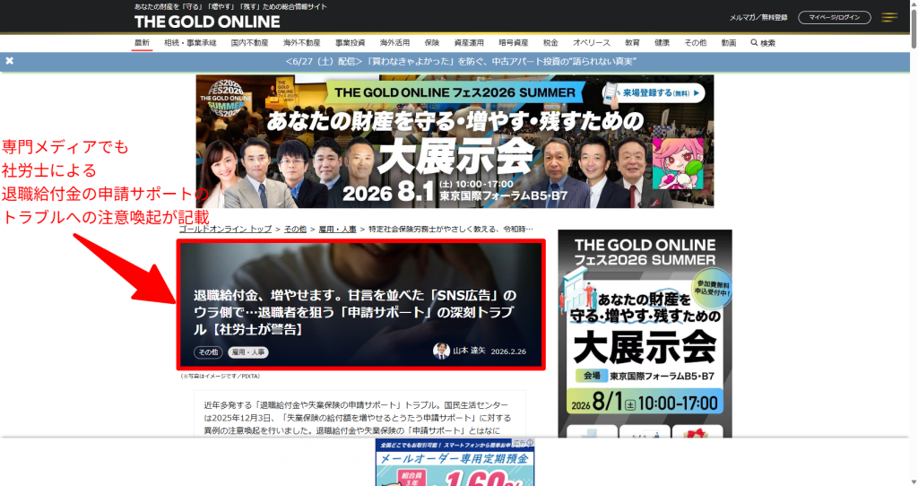The width and height of the screenshot is (918, 486).
Task: Select the 最新 nav tab
Action: click(x=142, y=43)
